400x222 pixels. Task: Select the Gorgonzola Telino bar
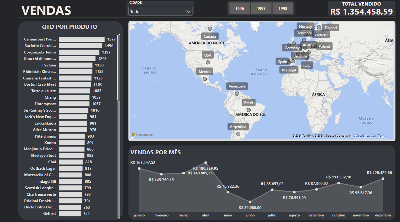79,52
